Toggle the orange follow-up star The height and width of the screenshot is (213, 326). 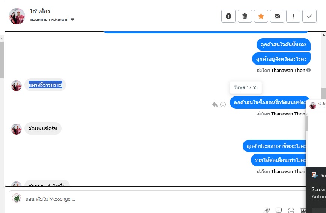pos(261,16)
